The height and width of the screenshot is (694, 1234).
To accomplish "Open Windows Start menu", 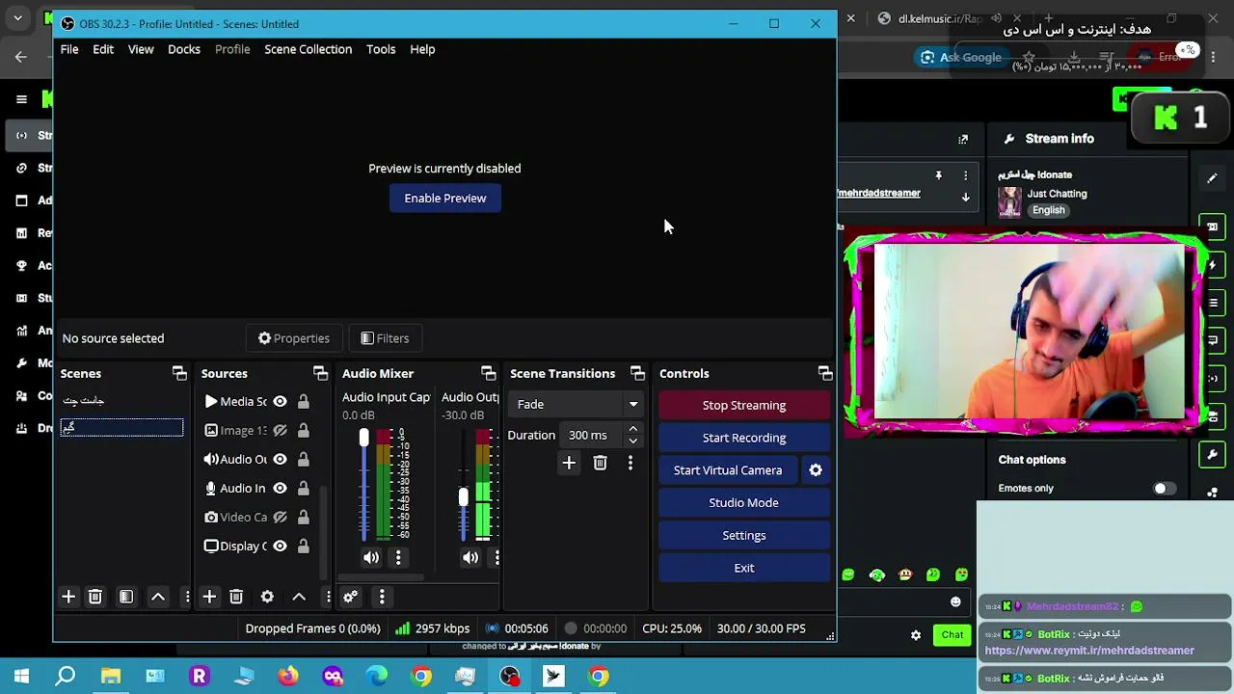I will [x=21, y=677].
